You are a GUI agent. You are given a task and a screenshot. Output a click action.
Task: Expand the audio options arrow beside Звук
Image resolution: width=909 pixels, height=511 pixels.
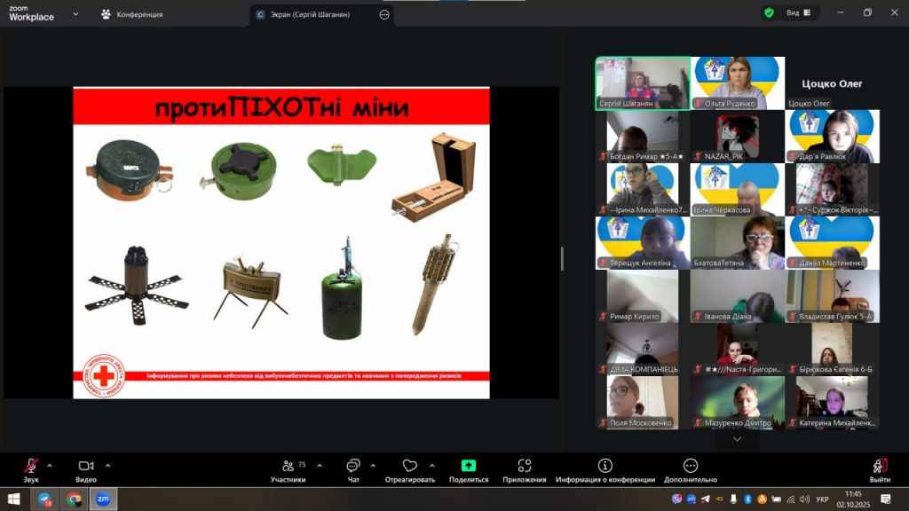[50, 465]
